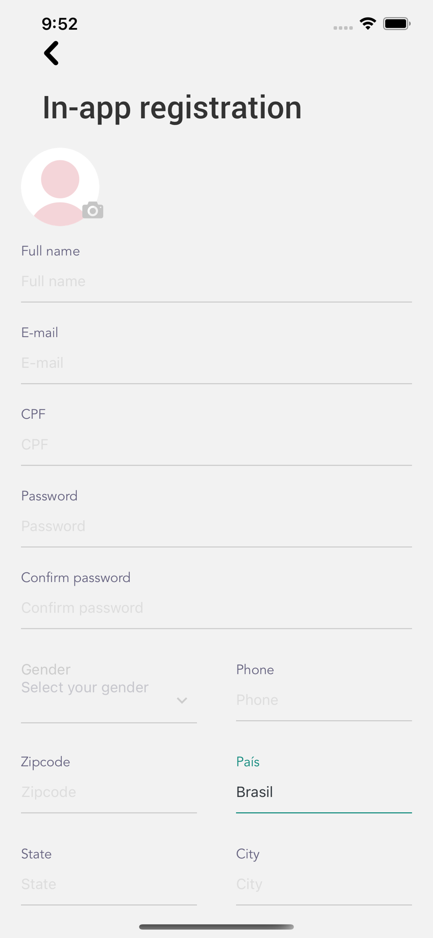
Task: Tap the camera icon on avatar
Action: (x=93, y=211)
